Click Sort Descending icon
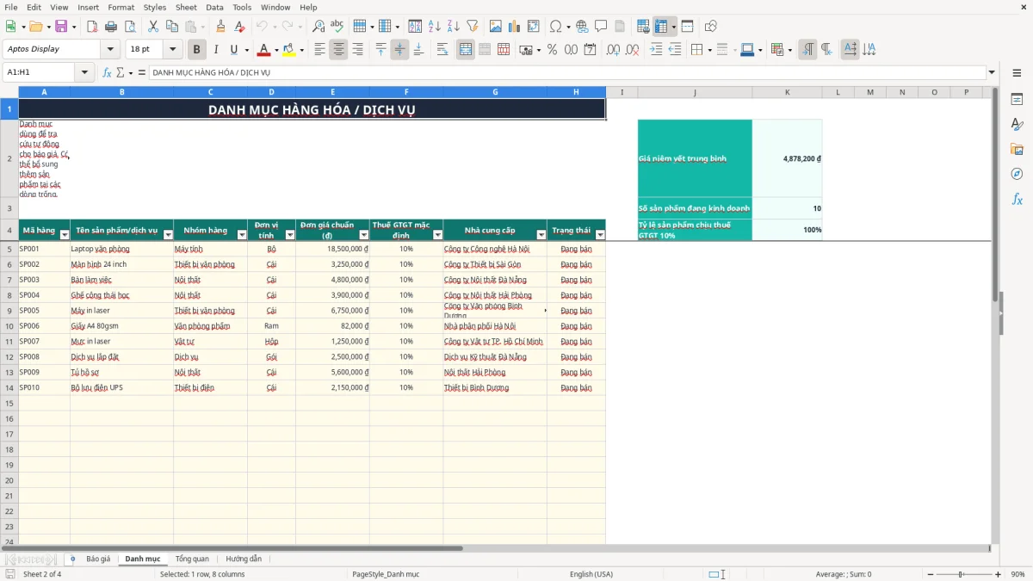Image resolution: width=1033 pixels, height=581 pixels. (453, 27)
